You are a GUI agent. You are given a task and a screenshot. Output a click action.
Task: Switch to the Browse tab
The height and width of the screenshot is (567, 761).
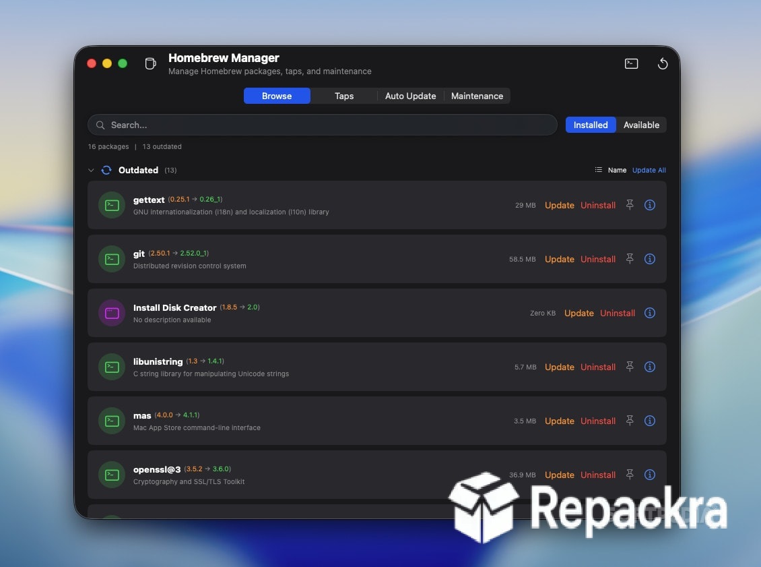277,96
